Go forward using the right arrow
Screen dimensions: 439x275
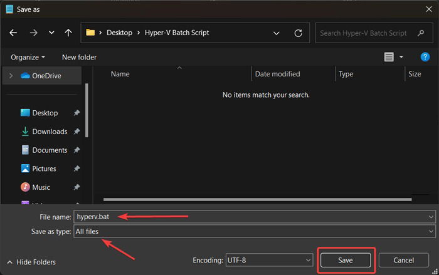[x=34, y=33]
